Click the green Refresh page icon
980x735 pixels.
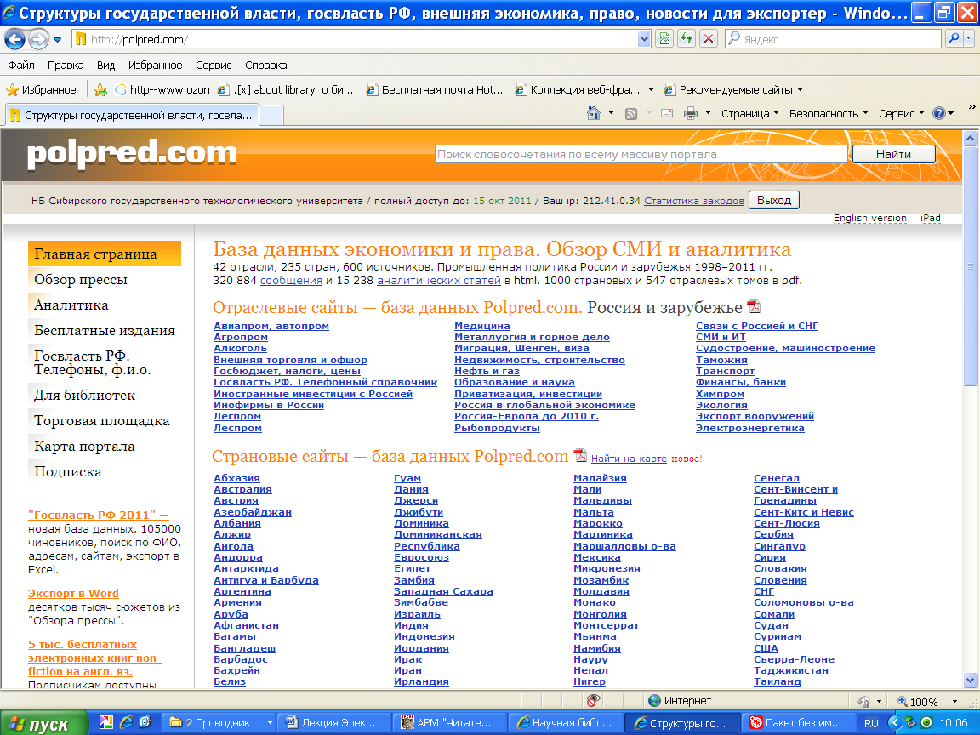click(x=687, y=39)
